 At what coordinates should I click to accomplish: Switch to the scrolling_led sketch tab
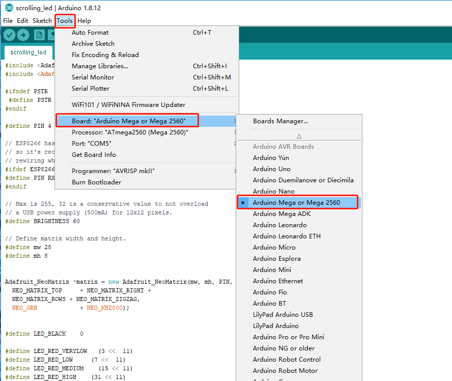coord(29,52)
